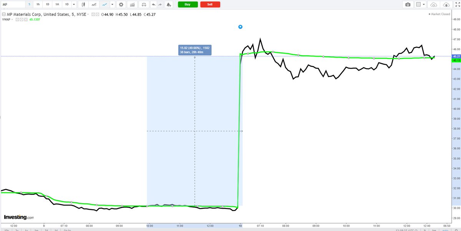The width and height of the screenshot is (461, 231).
Task: Toggle percentage scale button
Action: [x=425, y=230]
